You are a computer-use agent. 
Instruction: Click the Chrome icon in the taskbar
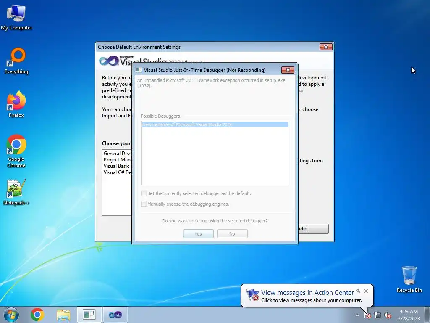pyautogui.click(x=37, y=315)
